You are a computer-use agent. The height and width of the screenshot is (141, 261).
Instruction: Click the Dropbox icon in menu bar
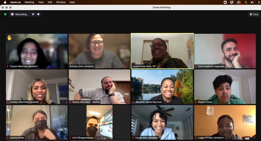(232, 2)
